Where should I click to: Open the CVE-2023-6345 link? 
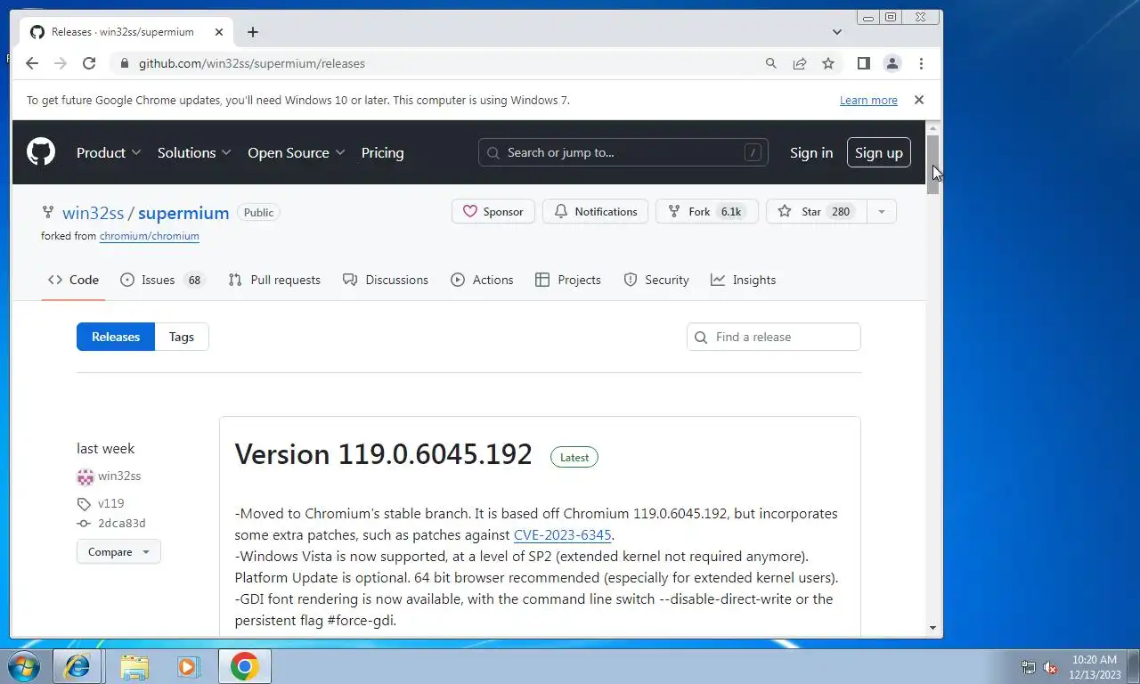click(x=562, y=535)
